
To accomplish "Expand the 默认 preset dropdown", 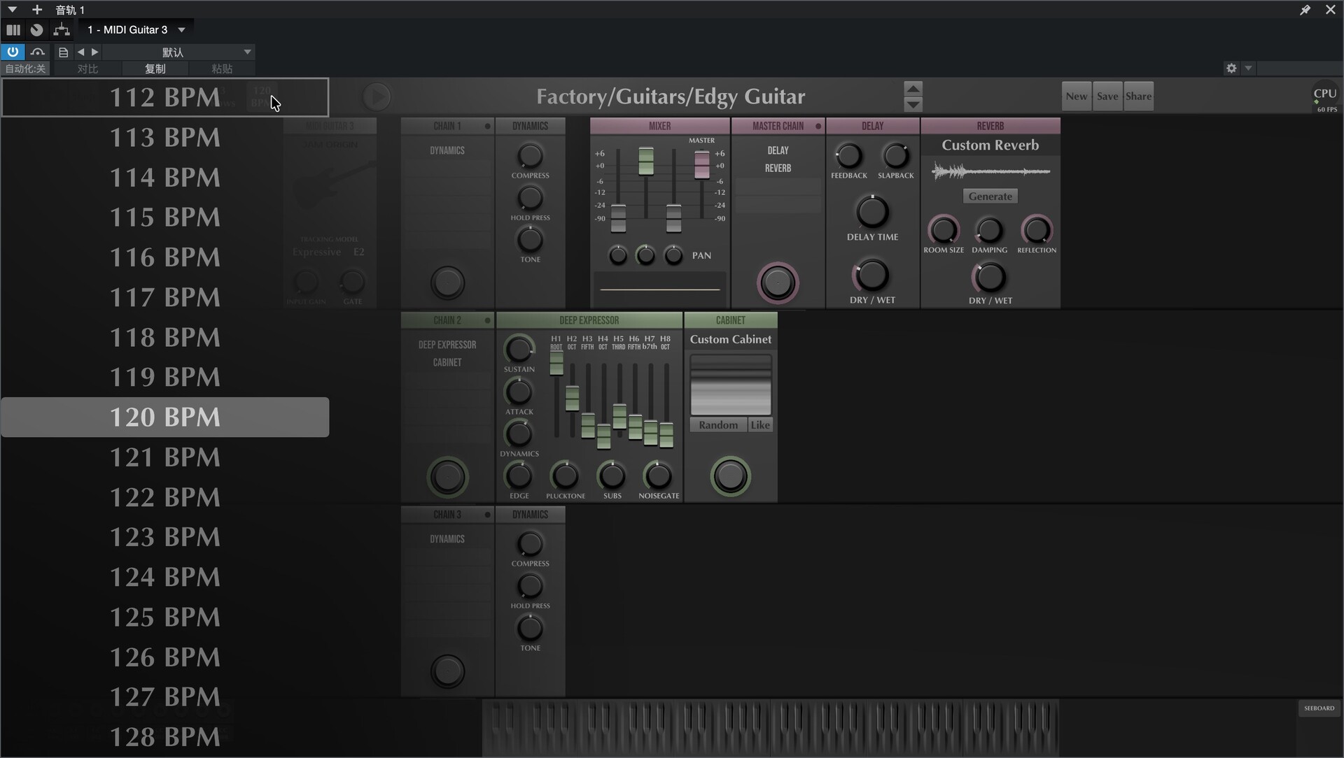I will click(247, 52).
